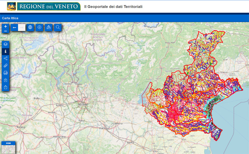Toggle the info identify tool
Screen dimensions: 249x154
point(6,51)
